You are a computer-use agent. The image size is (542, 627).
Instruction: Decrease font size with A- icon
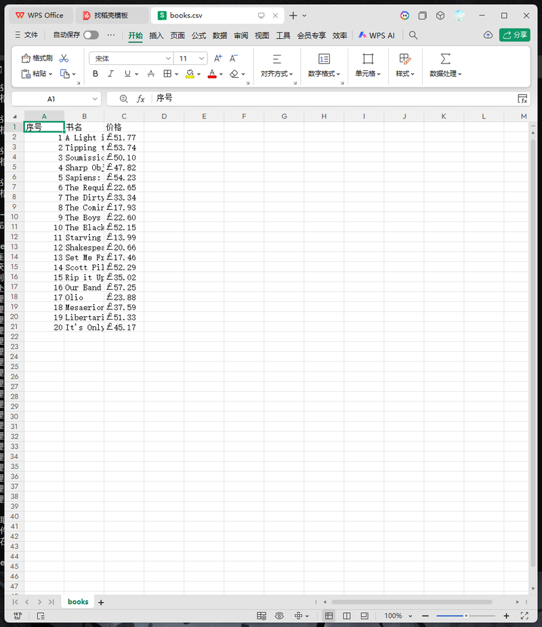(x=234, y=58)
